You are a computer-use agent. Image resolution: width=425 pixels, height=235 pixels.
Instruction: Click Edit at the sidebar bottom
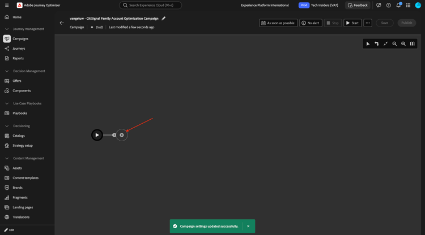point(9,230)
